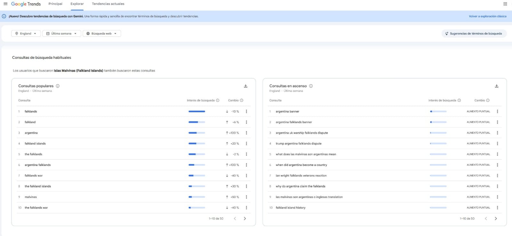Show info for Consultas en ascenso
Screen dimensions: 512x236
pos(311,86)
